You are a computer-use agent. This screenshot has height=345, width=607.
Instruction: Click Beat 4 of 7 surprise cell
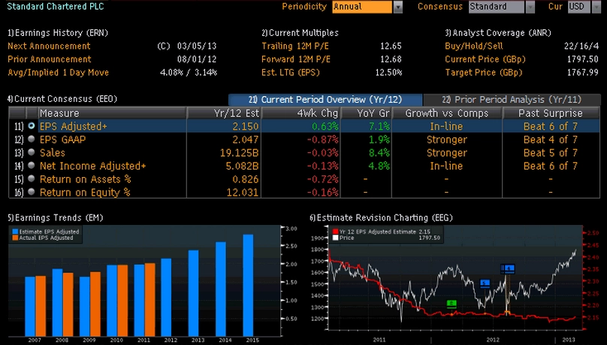(551, 139)
